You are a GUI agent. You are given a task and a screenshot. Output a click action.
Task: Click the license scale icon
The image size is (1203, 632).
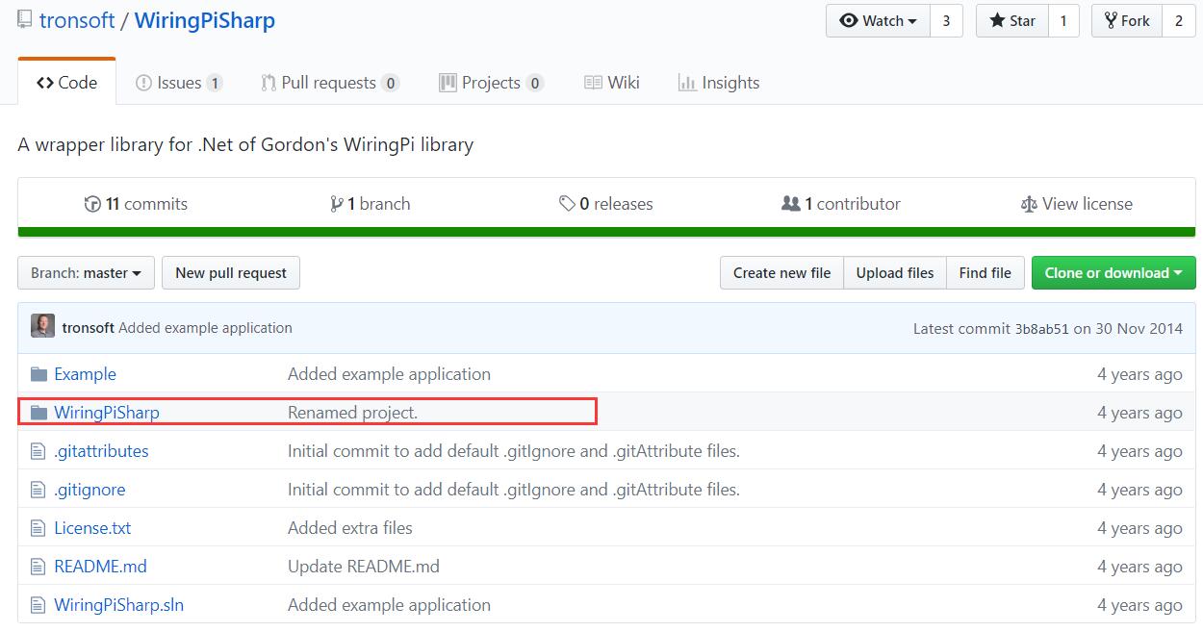[x=1028, y=204]
